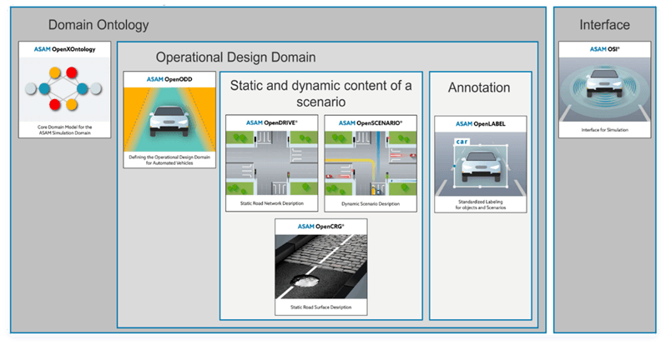
Task: Click 'Core Domain Model for the ASAM Simulation Domain' caption
Action: tap(64, 130)
